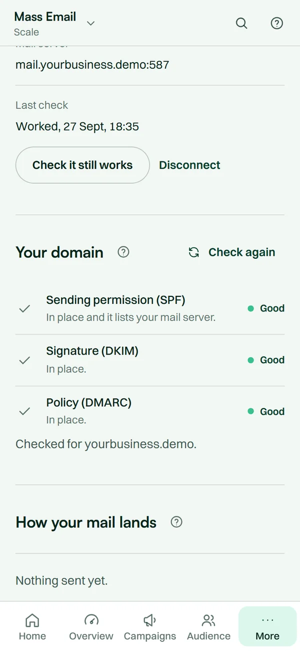
Task: Open the Campaigns tab
Action: [x=150, y=627]
